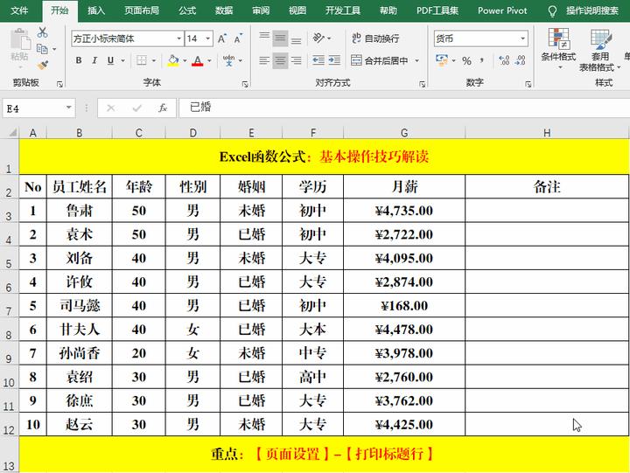Screen dimensions: 630x473
Task: Switch to the 页面布局 page layout tab
Action: pos(142,10)
